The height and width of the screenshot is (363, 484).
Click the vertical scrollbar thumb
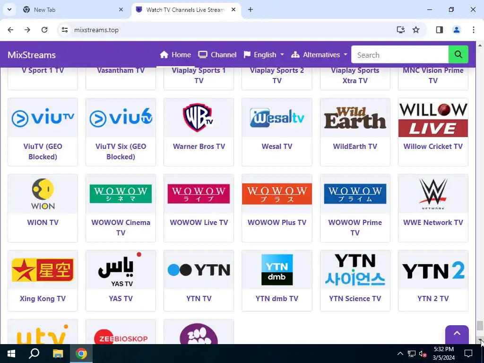[x=480, y=326]
